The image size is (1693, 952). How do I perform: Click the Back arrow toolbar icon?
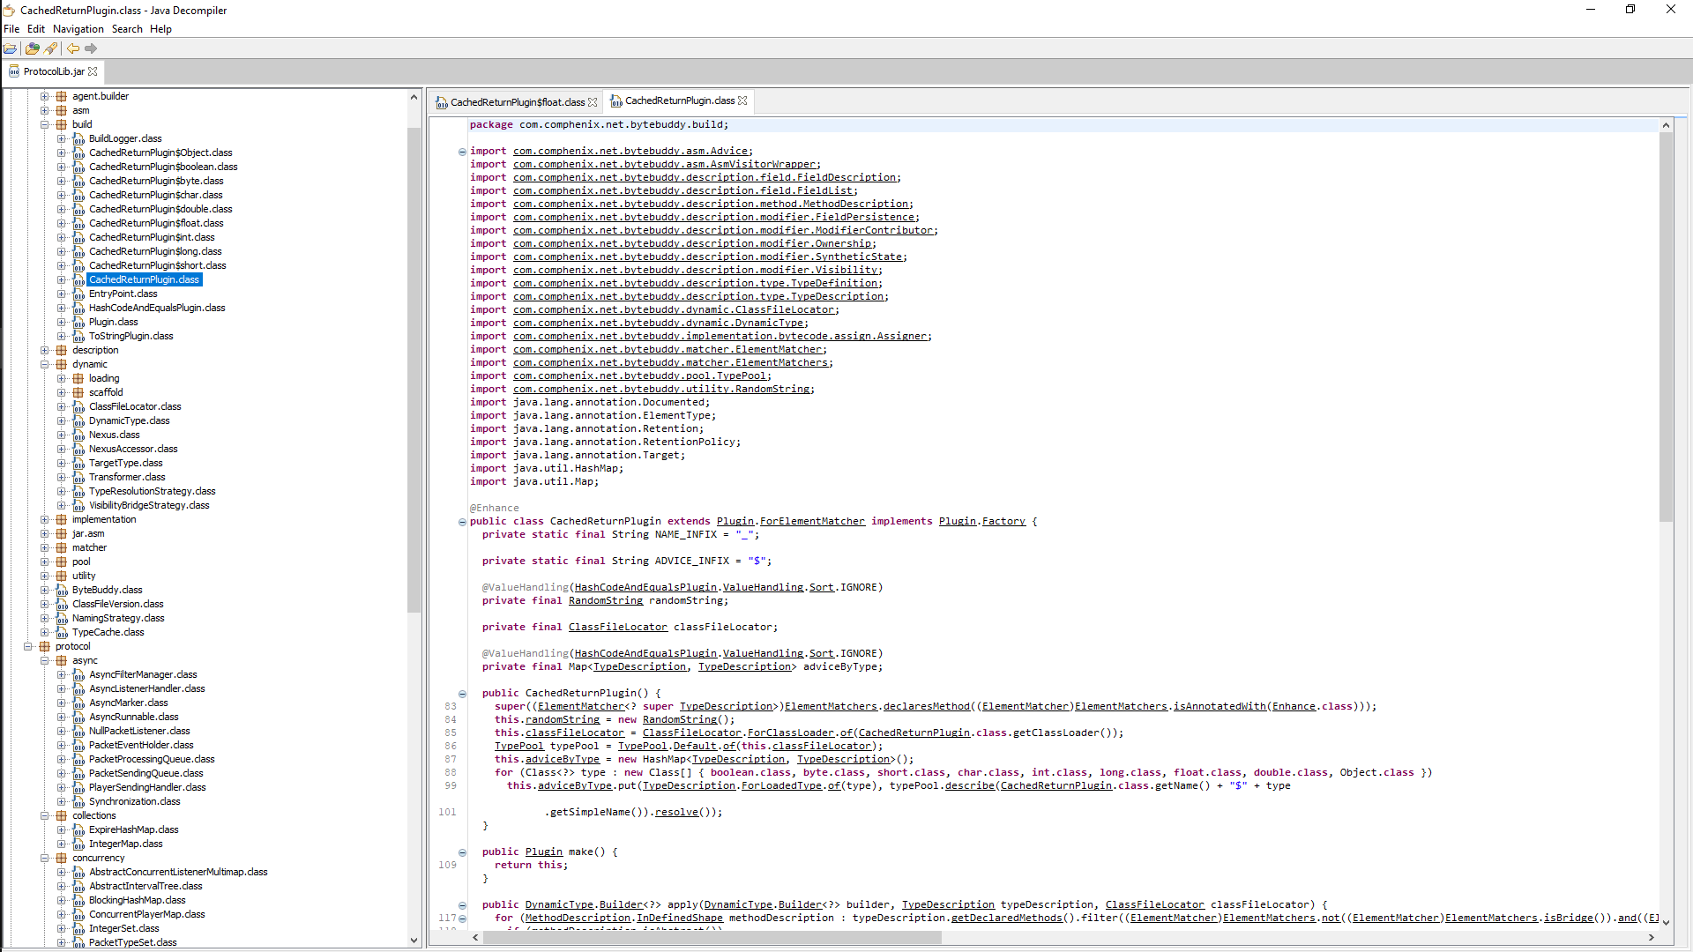[73, 48]
